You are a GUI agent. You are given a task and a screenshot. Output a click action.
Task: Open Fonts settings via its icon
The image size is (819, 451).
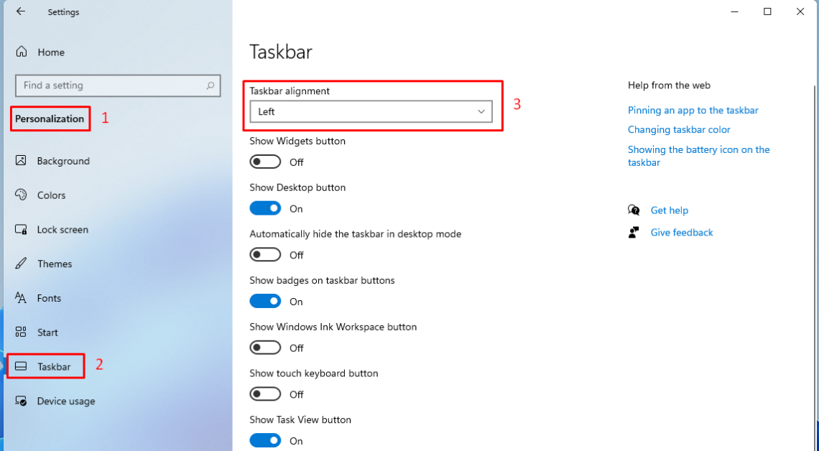pyautogui.click(x=21, y=298)
